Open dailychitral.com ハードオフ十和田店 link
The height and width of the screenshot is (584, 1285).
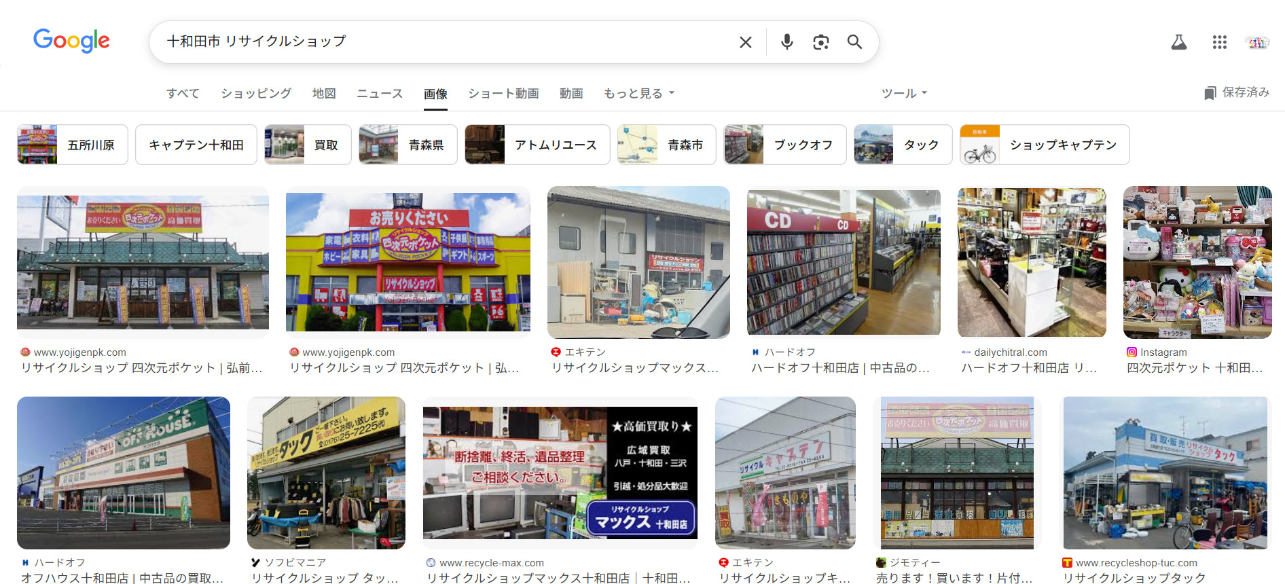(1029, 367)
